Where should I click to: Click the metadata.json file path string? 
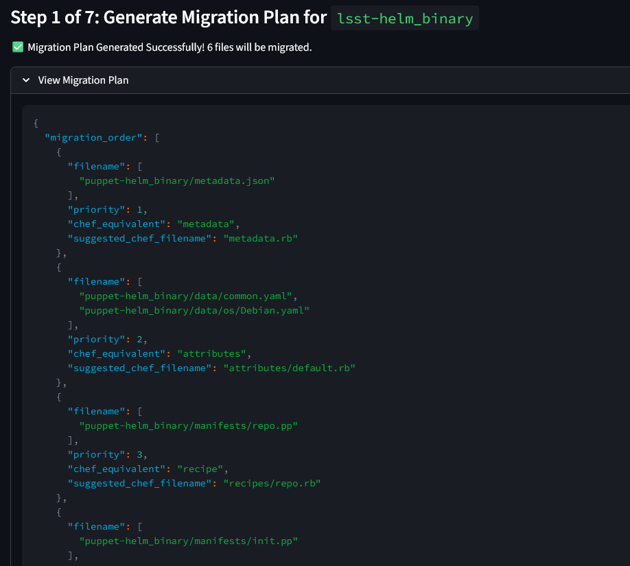(x=177, y=180)
